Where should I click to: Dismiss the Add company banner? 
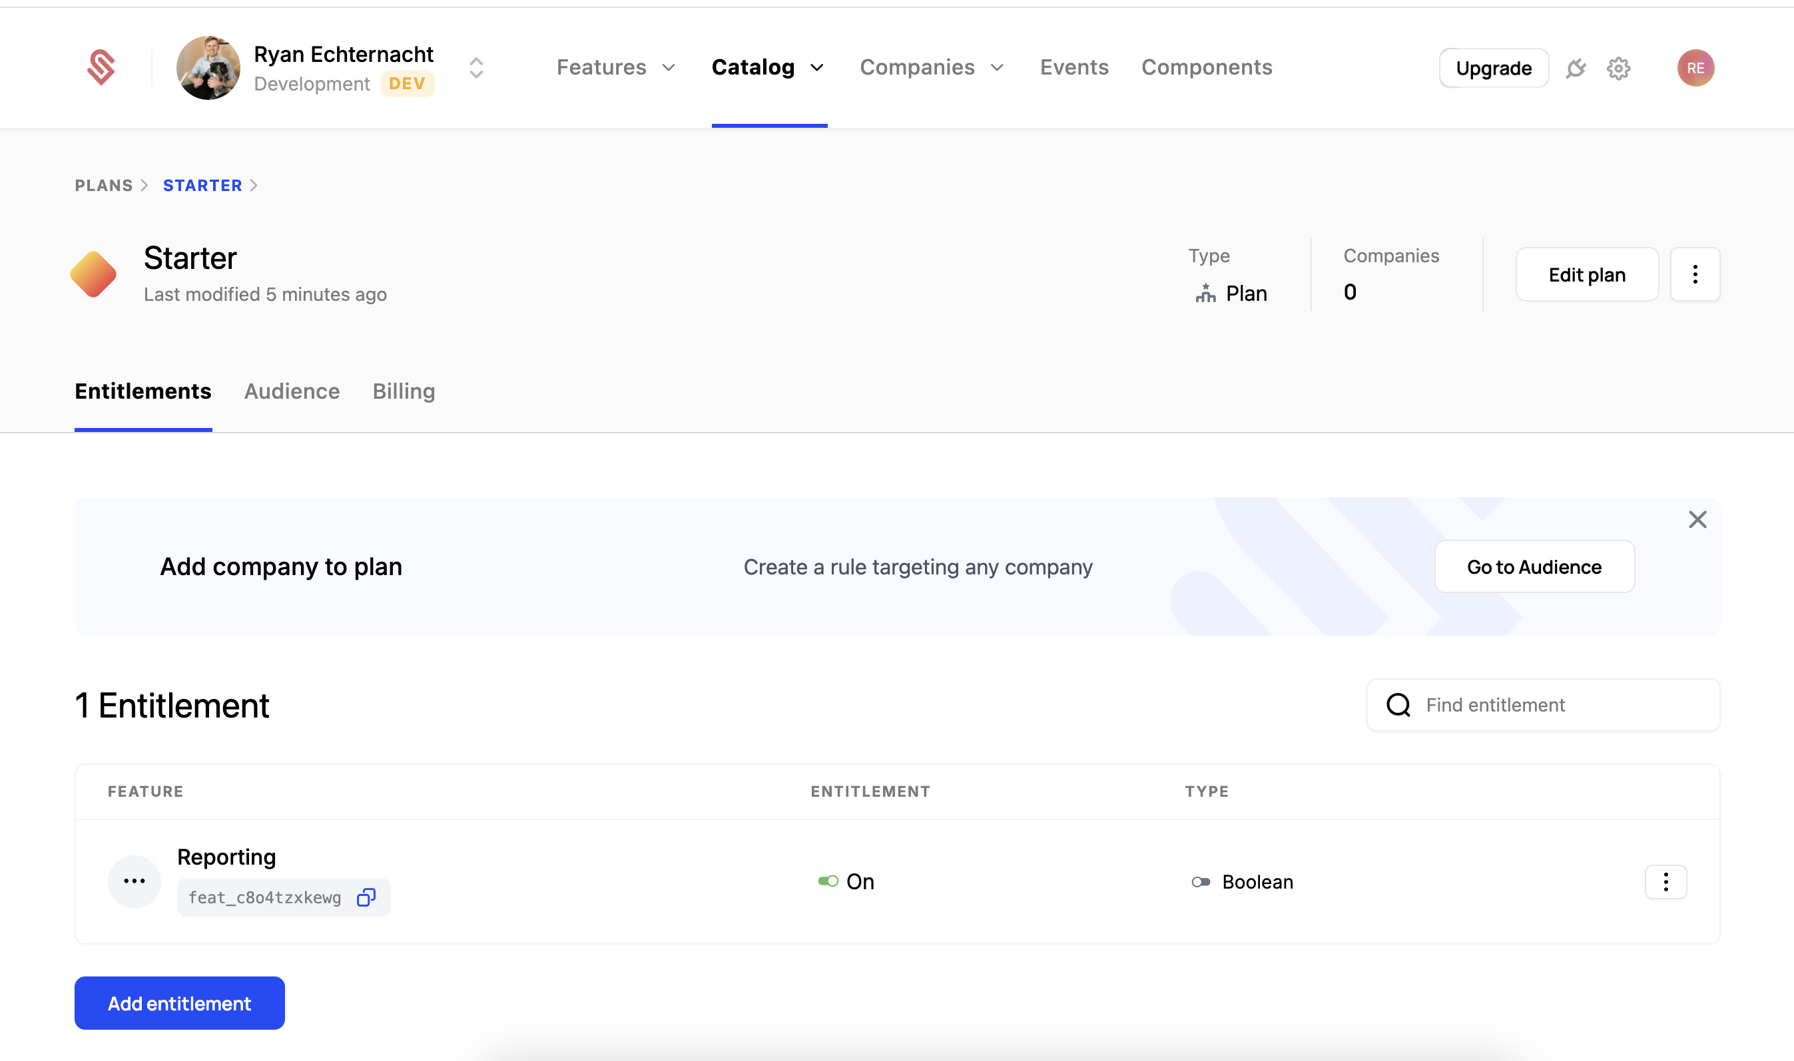click(x=1697, y=520)
